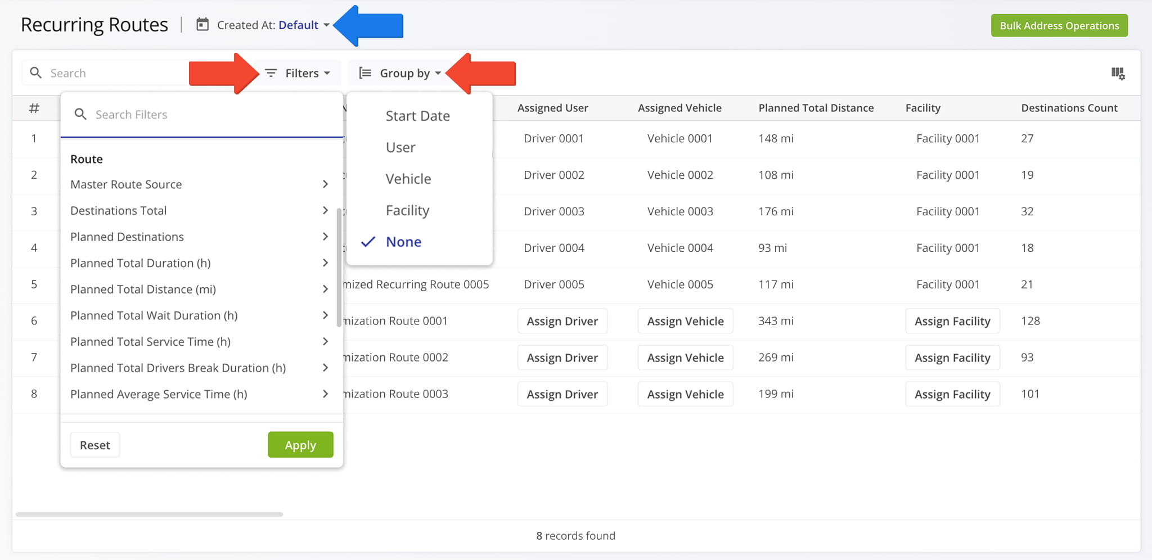Screen dimensions: 1152x560
Task: Click Bulk Address Operations button
Action: 1059,26
